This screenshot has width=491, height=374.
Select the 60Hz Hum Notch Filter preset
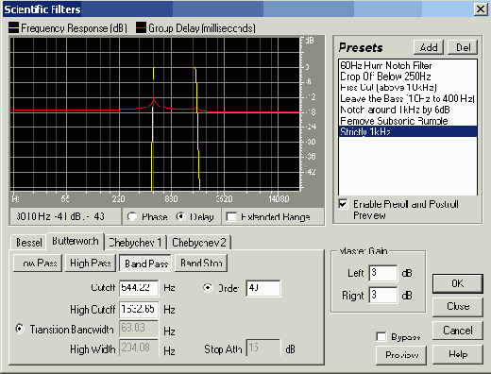(x=408, y=65)
